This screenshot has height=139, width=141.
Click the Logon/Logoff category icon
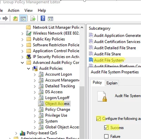tap(41, 98)
